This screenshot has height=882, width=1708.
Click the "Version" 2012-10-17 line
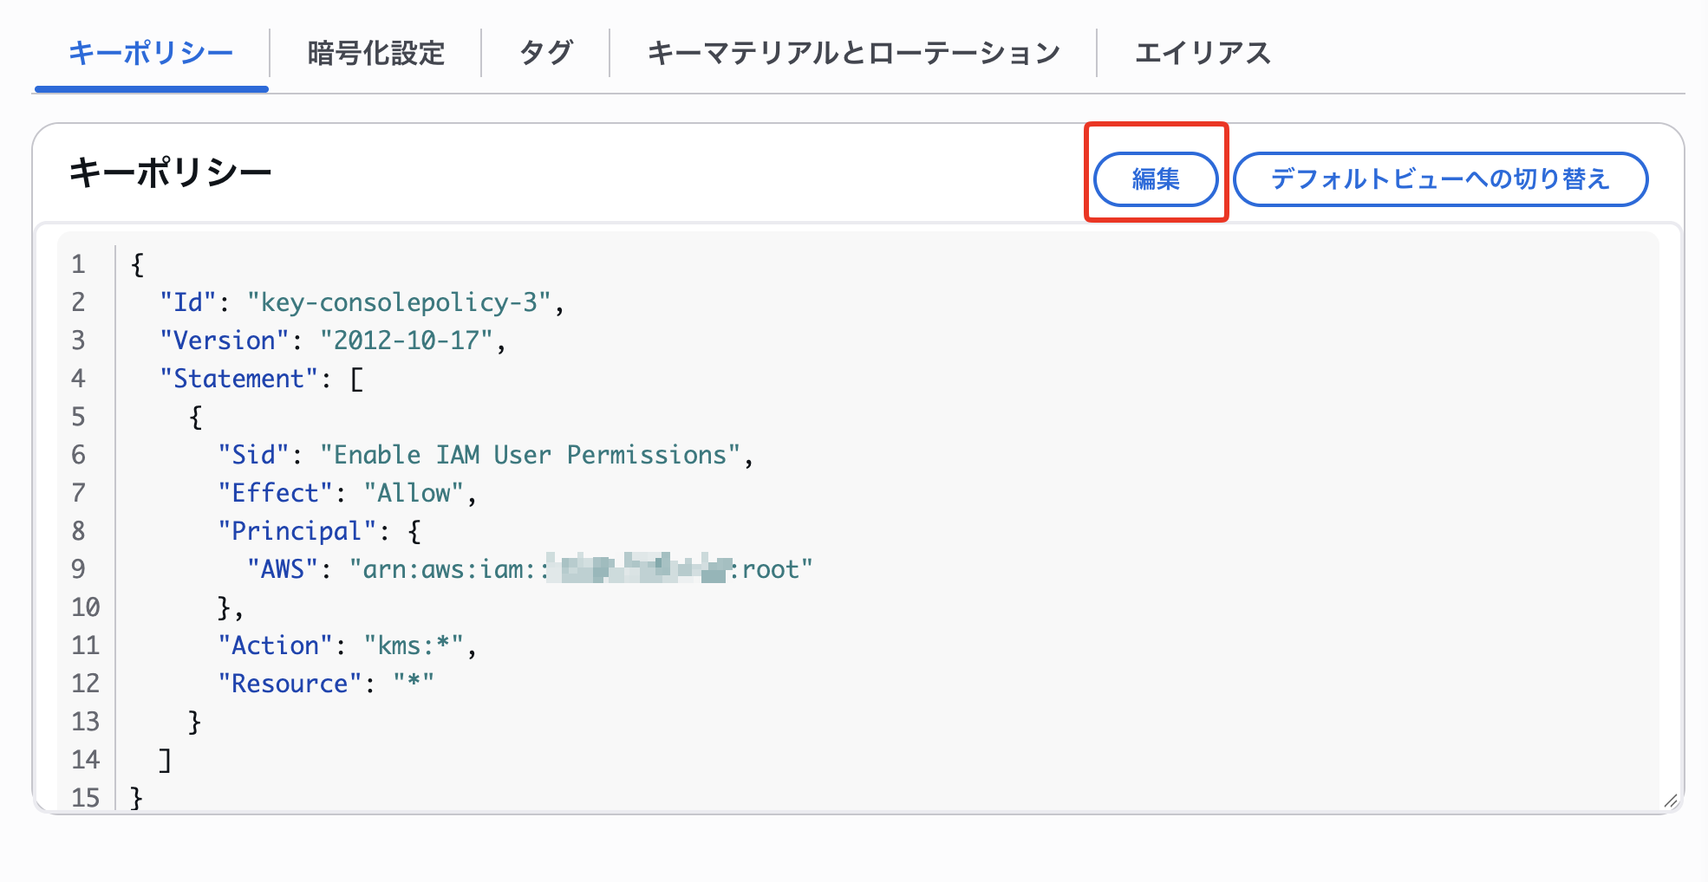click(x=333, y=340)
